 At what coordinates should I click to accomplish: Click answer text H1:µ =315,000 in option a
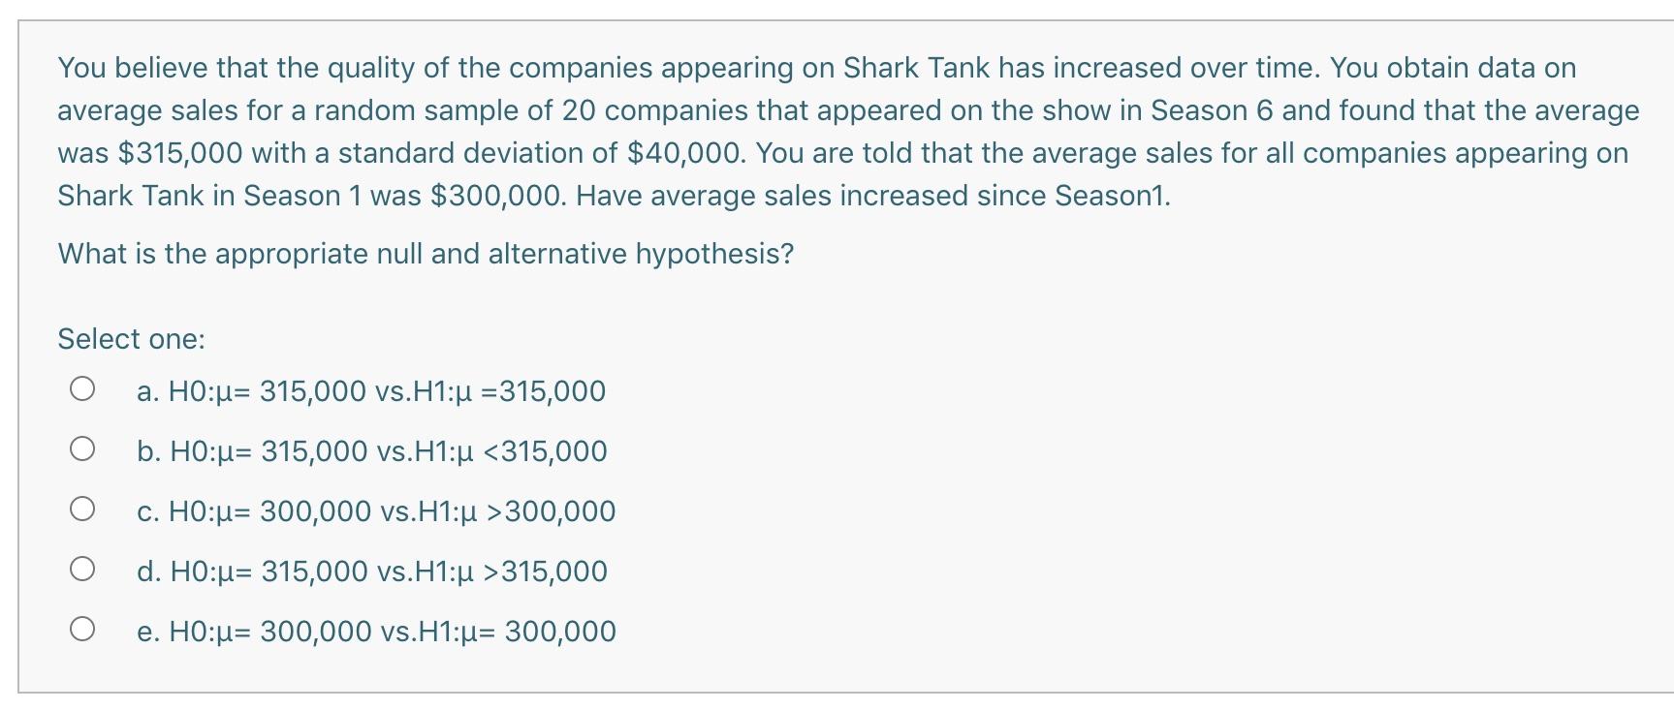click(x=510, y=391)
